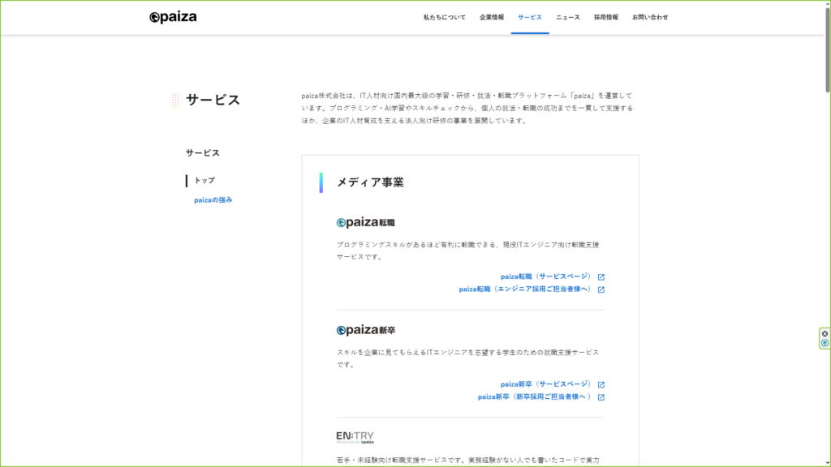Open paiza新卒（新卒採用ご担当者様へ） link
Screen dimensions: 831x467
[x=534, y=396]
